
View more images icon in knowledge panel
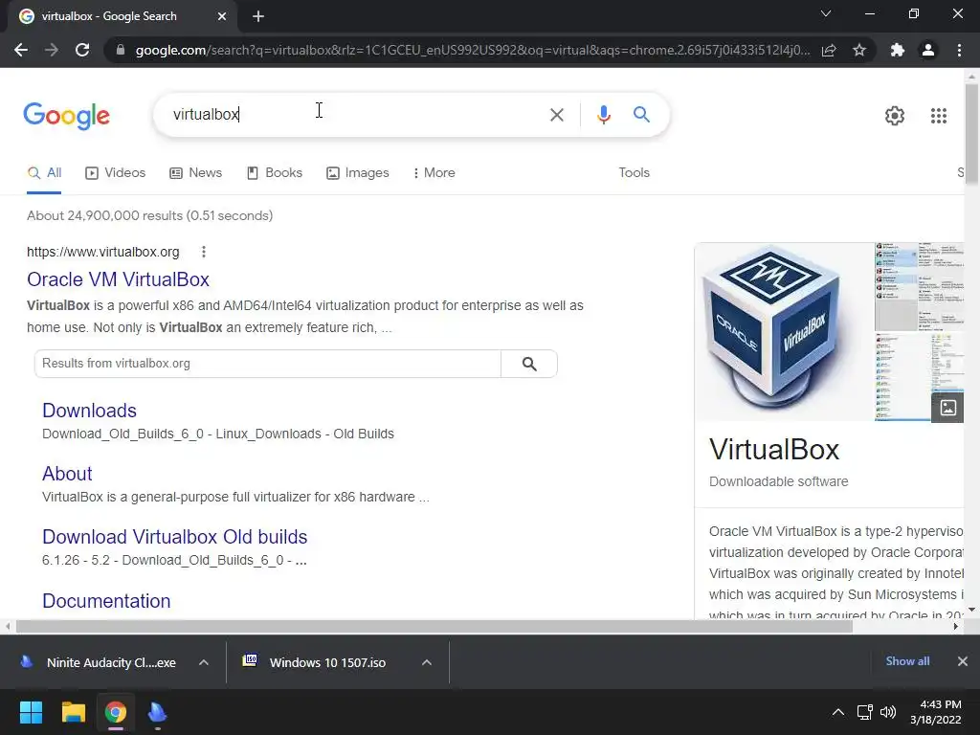(947, 408)
